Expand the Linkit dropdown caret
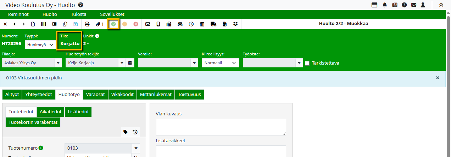Screen dimensions: 451x157 (88, 44)
